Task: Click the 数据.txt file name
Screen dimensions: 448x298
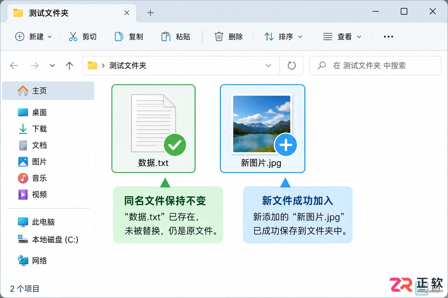Action: (153, 163)
